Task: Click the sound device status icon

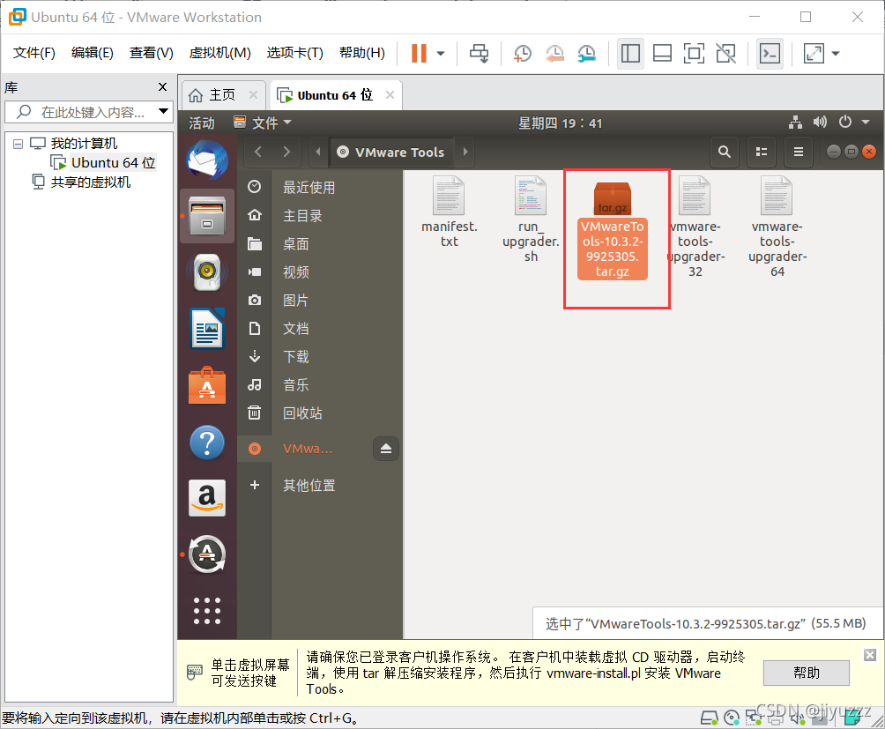Action: coord(798,718)
